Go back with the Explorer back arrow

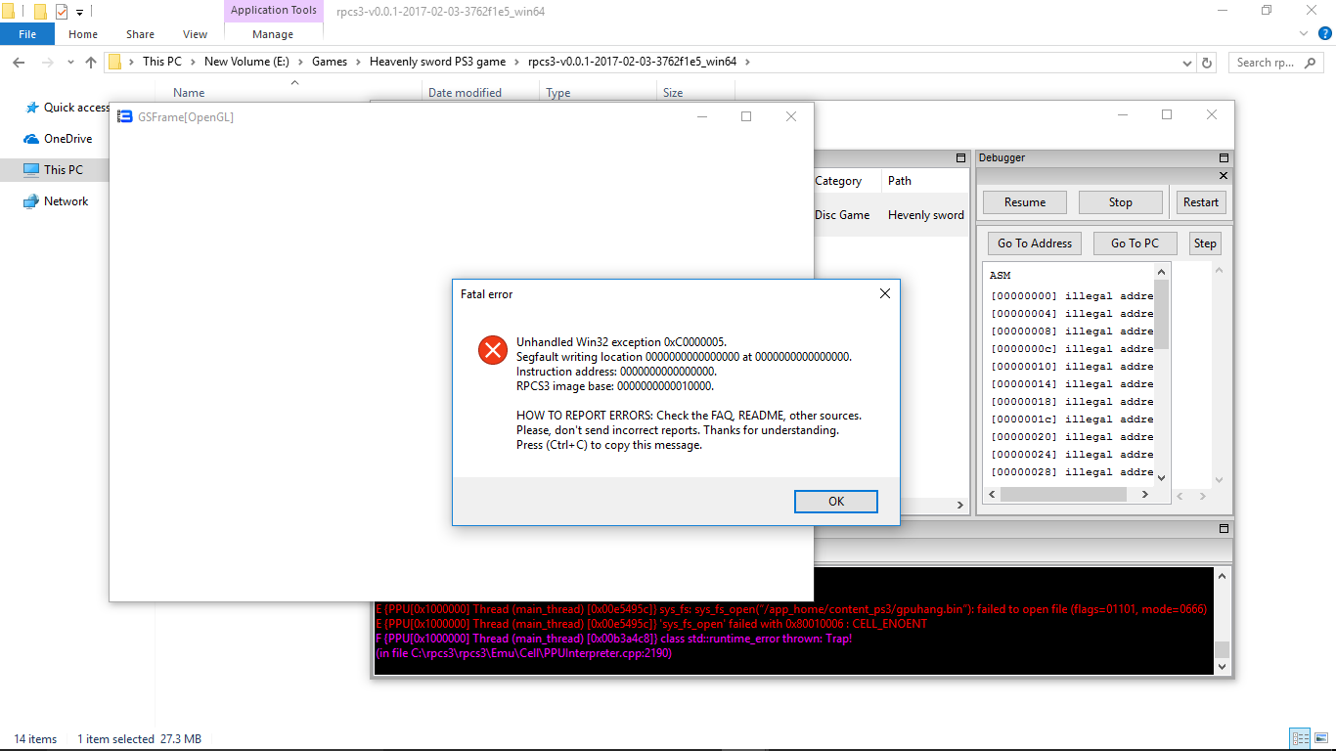click(19, 62)
